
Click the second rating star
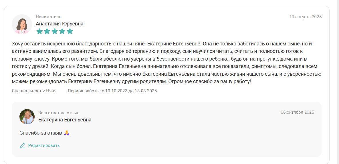pyautogui.click(x=47, y=31)
